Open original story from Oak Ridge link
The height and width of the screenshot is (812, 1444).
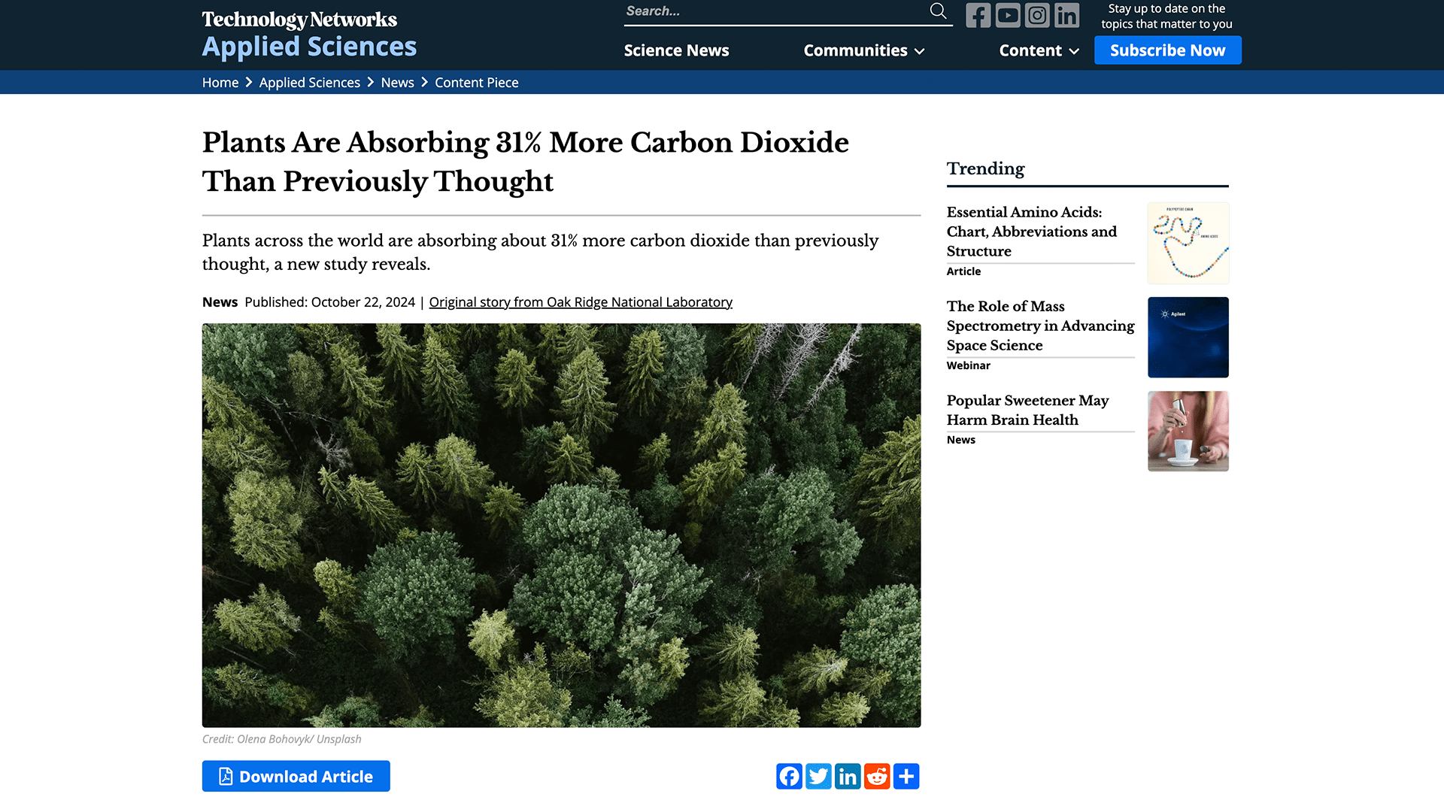[580, 302]
